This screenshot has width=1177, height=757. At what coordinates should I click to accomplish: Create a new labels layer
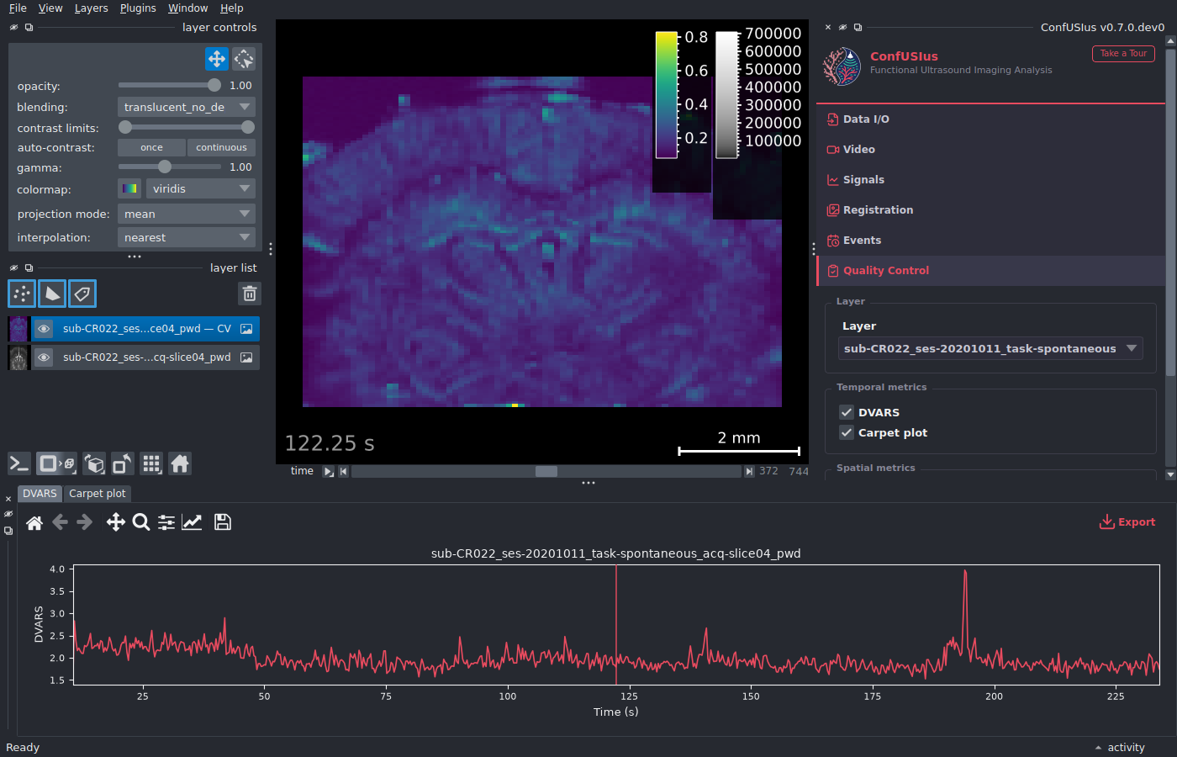(82, 294)
